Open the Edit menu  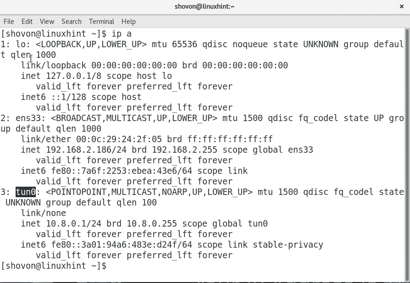[27, 22]
